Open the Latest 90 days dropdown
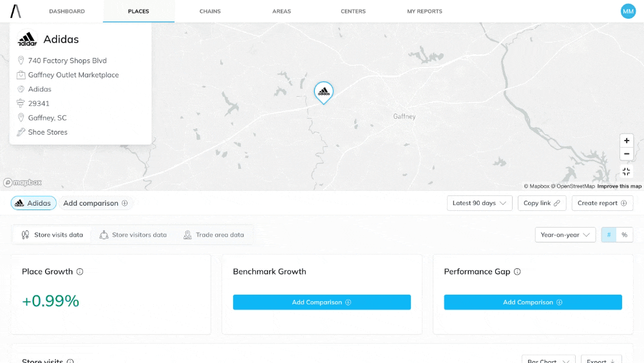This screenshot has width=644, height=363. pyautogui.click(x=479, y=203)
